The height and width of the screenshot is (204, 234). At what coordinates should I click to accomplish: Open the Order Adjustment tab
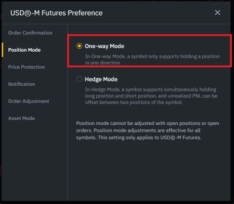(29, 101)
